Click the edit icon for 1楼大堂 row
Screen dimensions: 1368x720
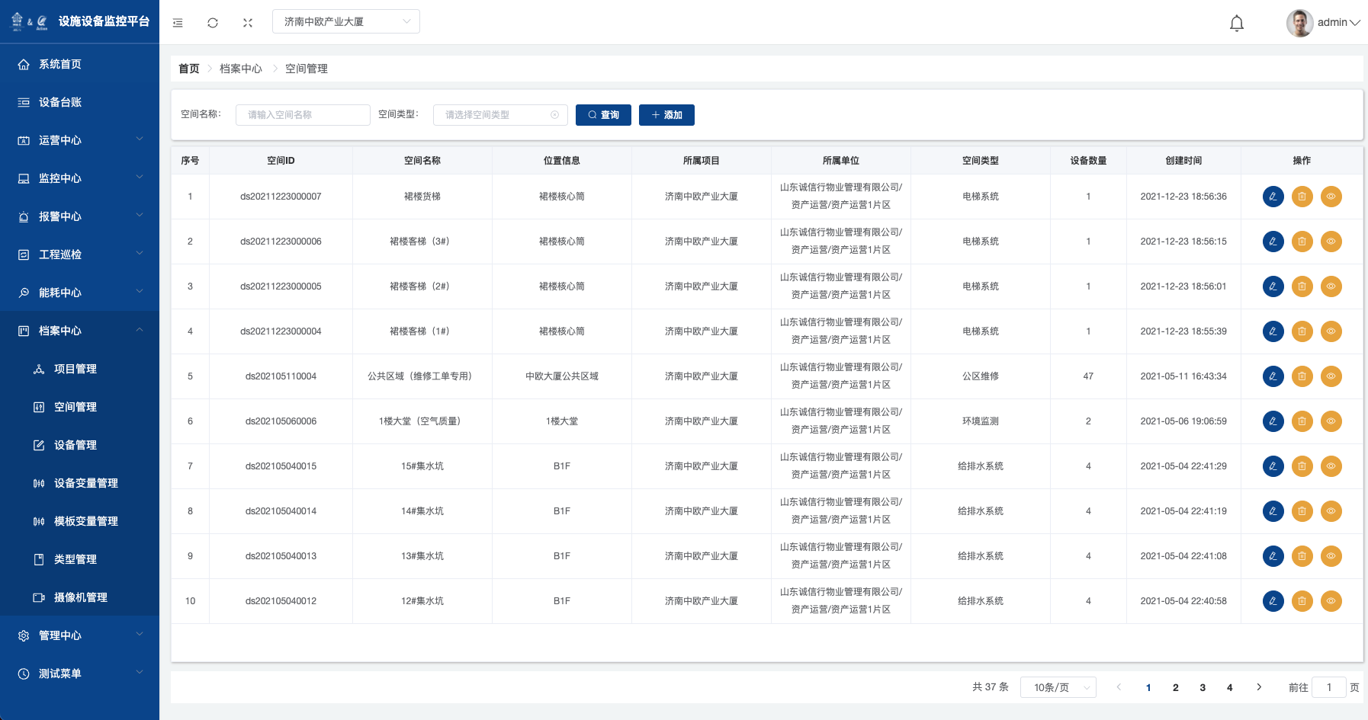[1273, 421]
